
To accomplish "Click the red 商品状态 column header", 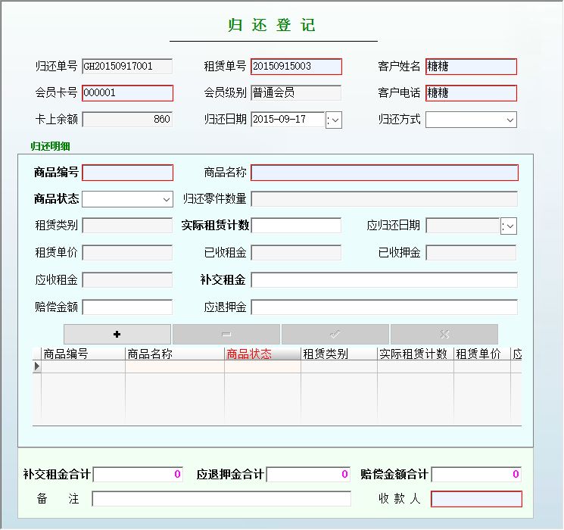I will (x=263, y=354).
